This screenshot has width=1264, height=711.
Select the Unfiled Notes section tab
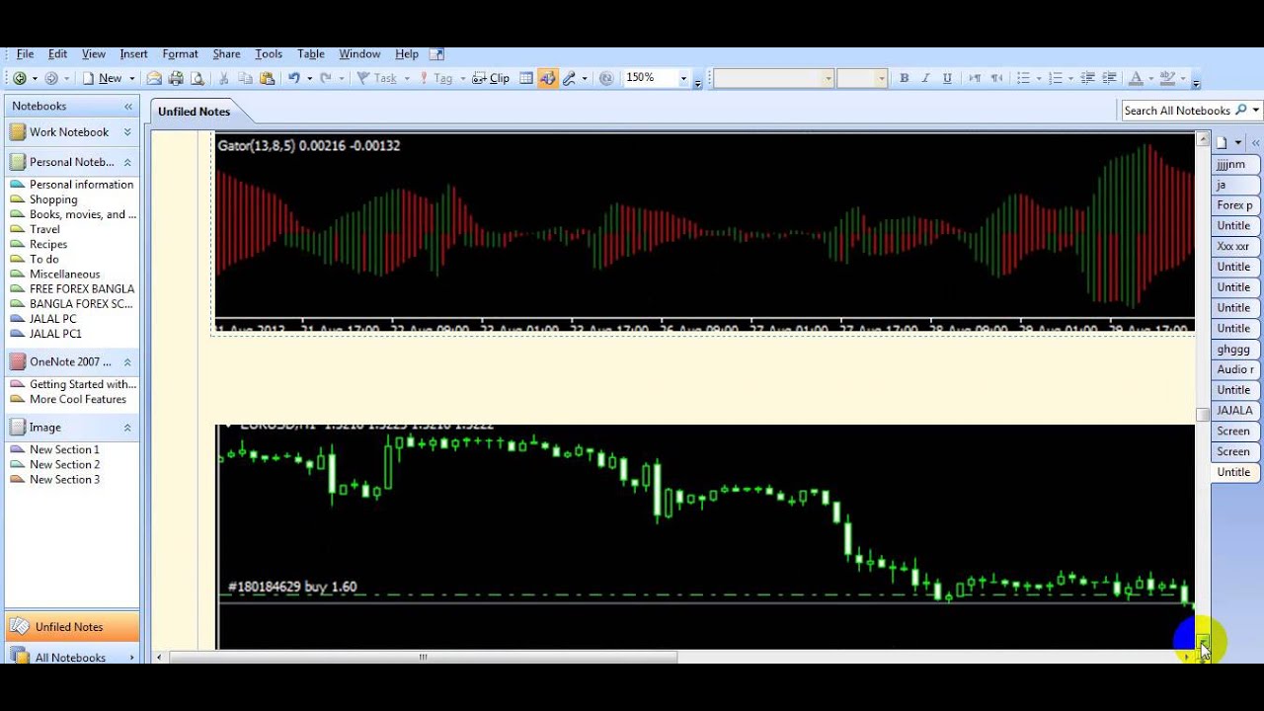point(194,112)
